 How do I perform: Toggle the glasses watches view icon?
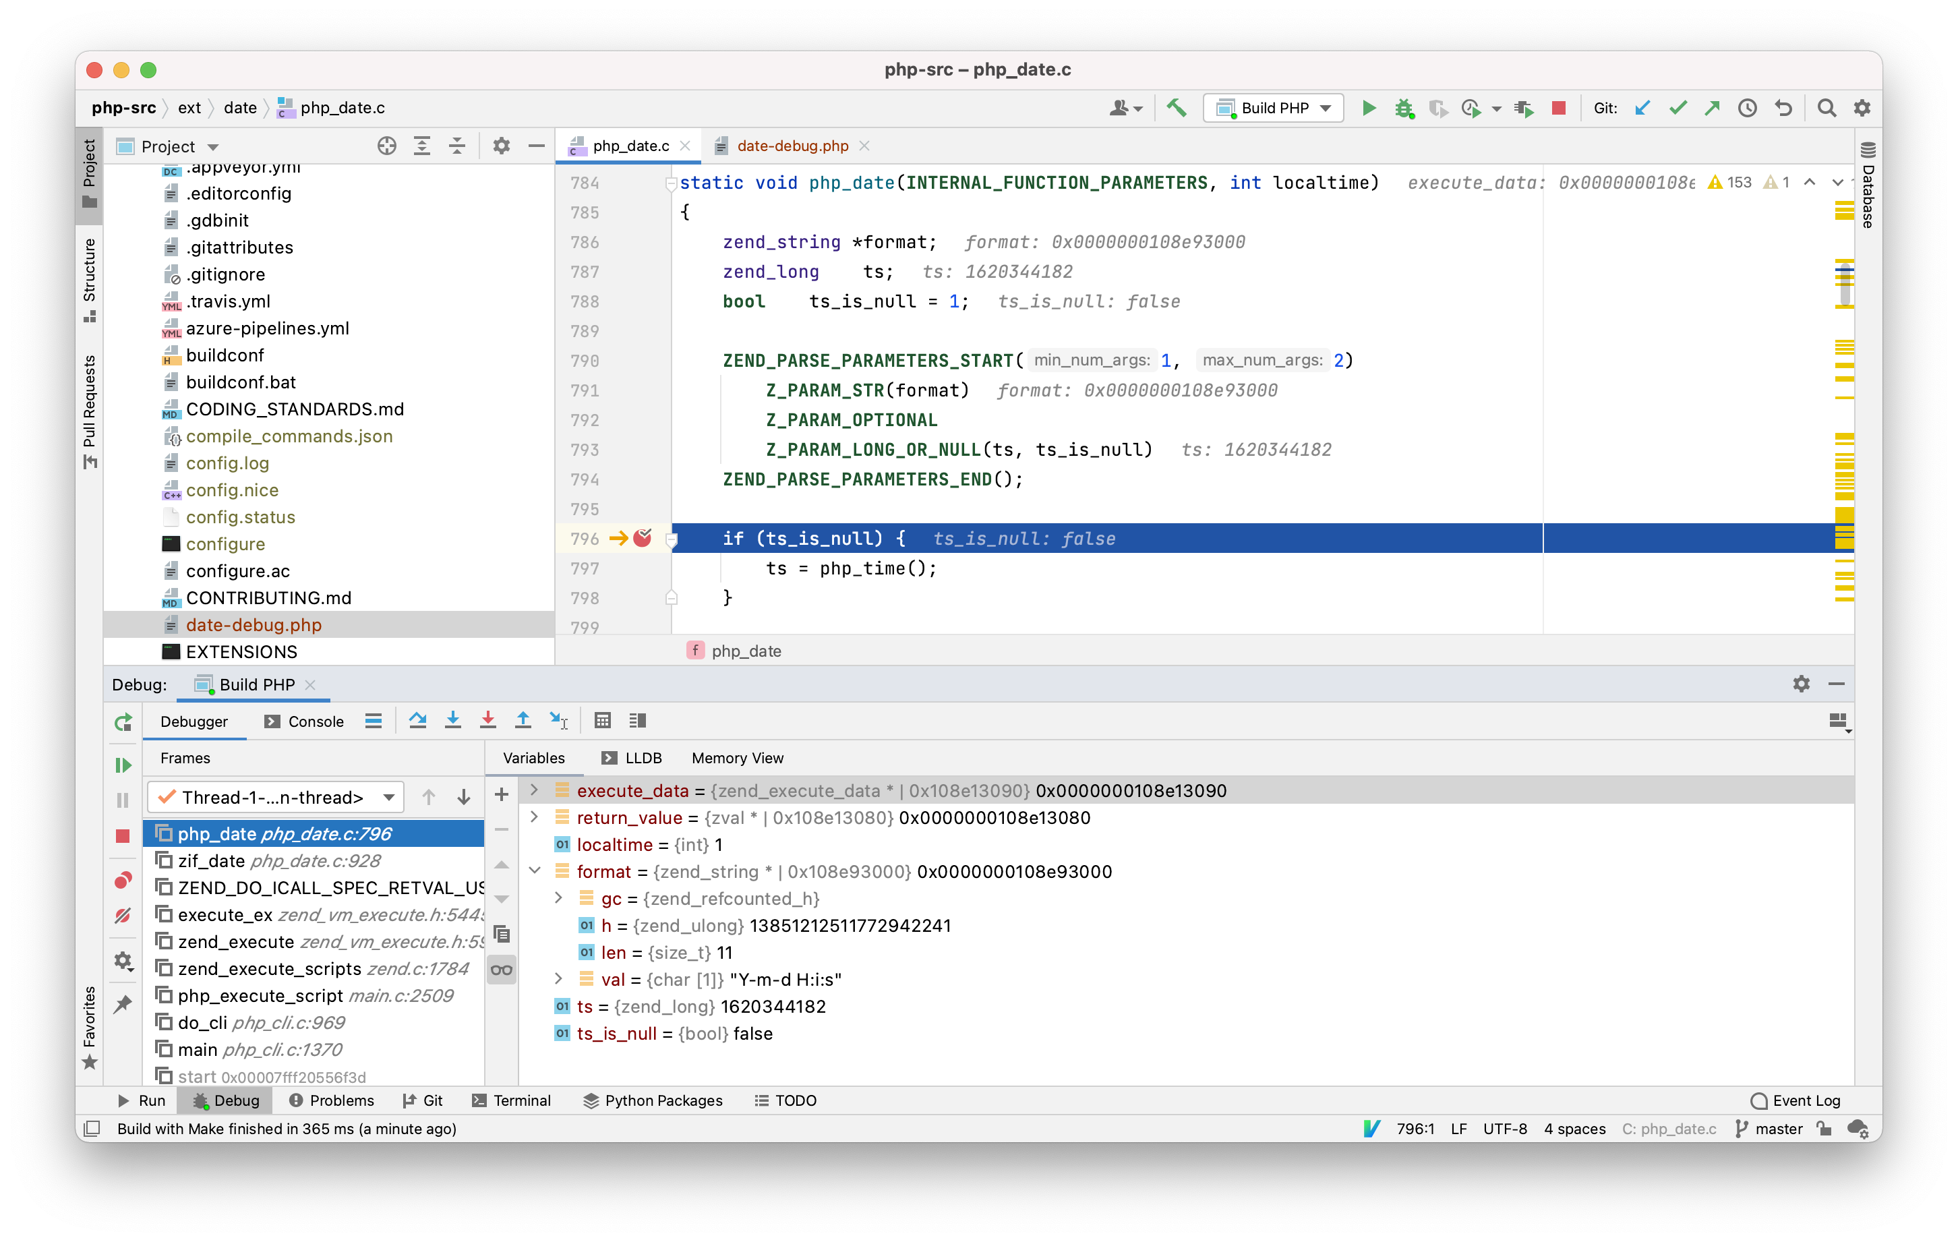coord(502,970)
